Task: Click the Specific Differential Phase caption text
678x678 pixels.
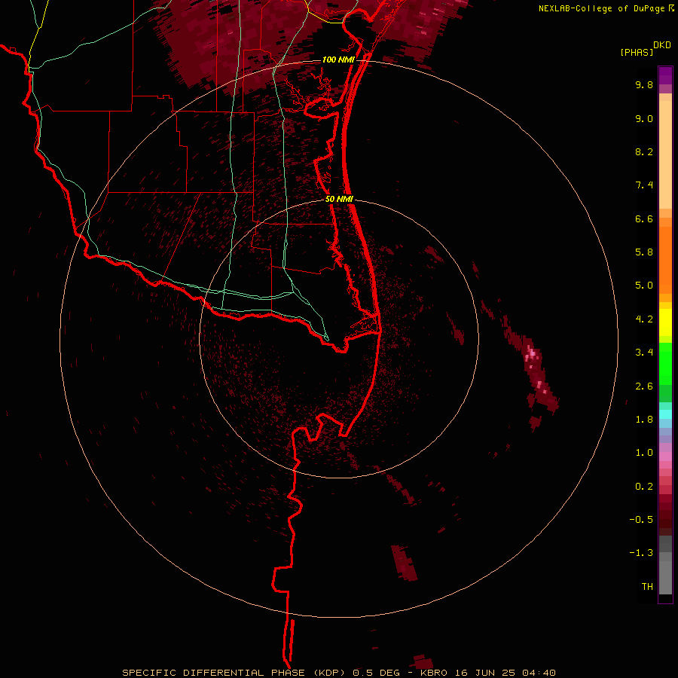Action: tap(338, 673)
